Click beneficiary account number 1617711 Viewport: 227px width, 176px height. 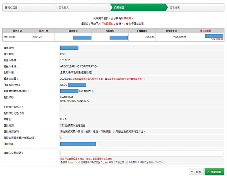pyautogui.click(x=65, y=60)
